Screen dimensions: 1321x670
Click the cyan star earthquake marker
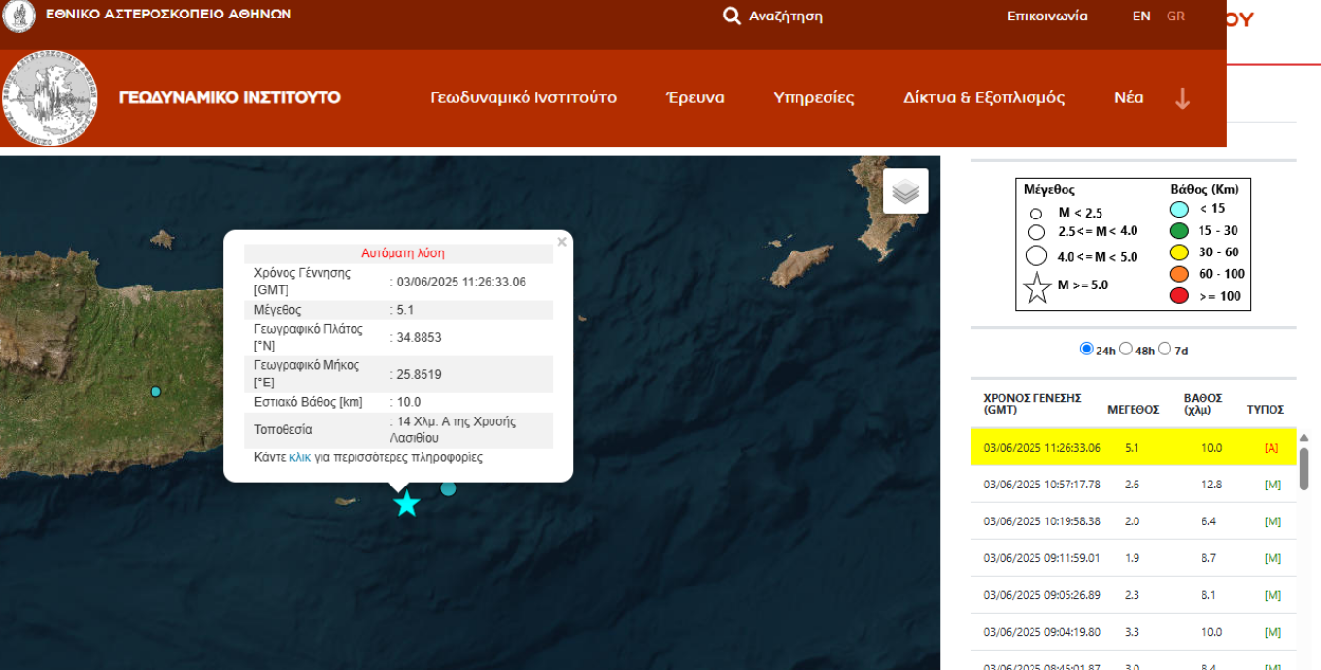(407, 504)
